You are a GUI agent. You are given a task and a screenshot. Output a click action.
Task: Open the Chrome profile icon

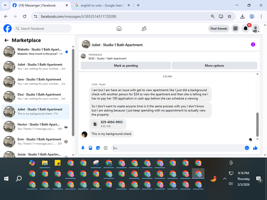(252, 17)
